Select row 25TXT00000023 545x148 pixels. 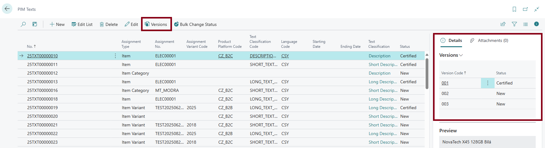coord(221,142)
